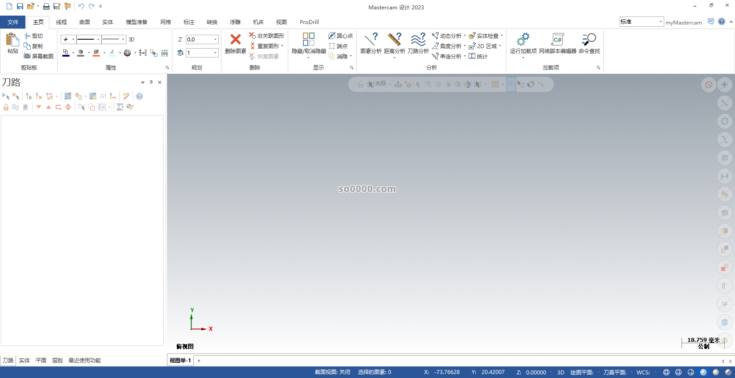The image size is (735, 378).
Task: Click the Statistics (统计) button
Action: click(x=478, y=57)
